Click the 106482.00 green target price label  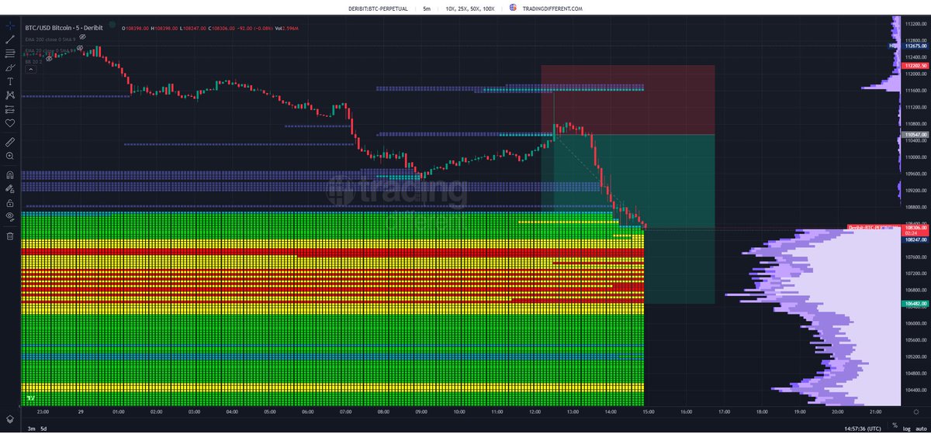(x=914, y=304)
